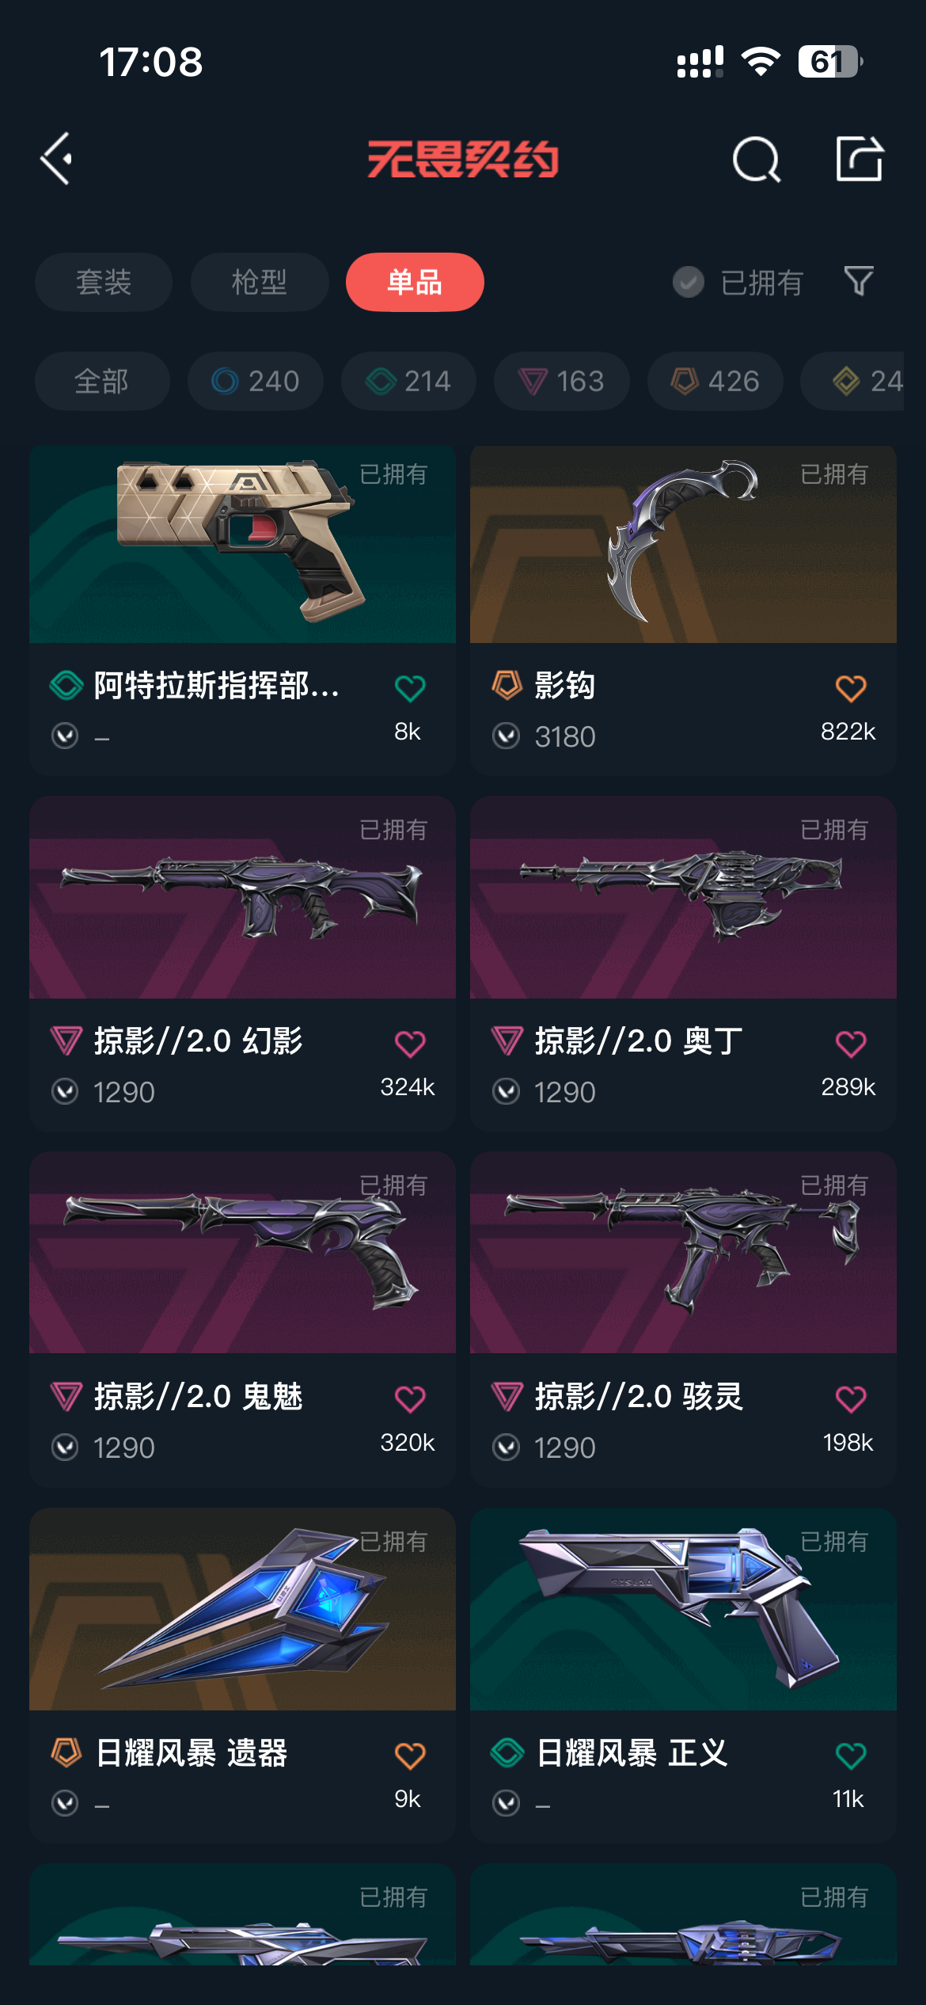Image resolution: width=926 pixels, height=2005 pixels.
Task: Tap the share icon at top right
Action: point(860,158)
